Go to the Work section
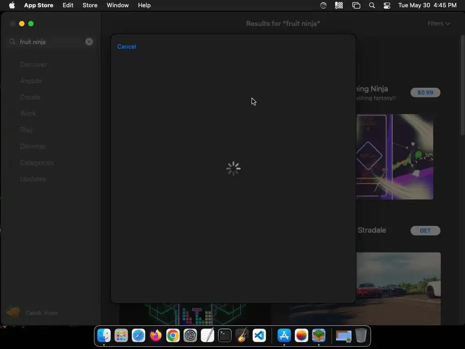This screenshot has width=465, height=349. click(x=28, y=113)
